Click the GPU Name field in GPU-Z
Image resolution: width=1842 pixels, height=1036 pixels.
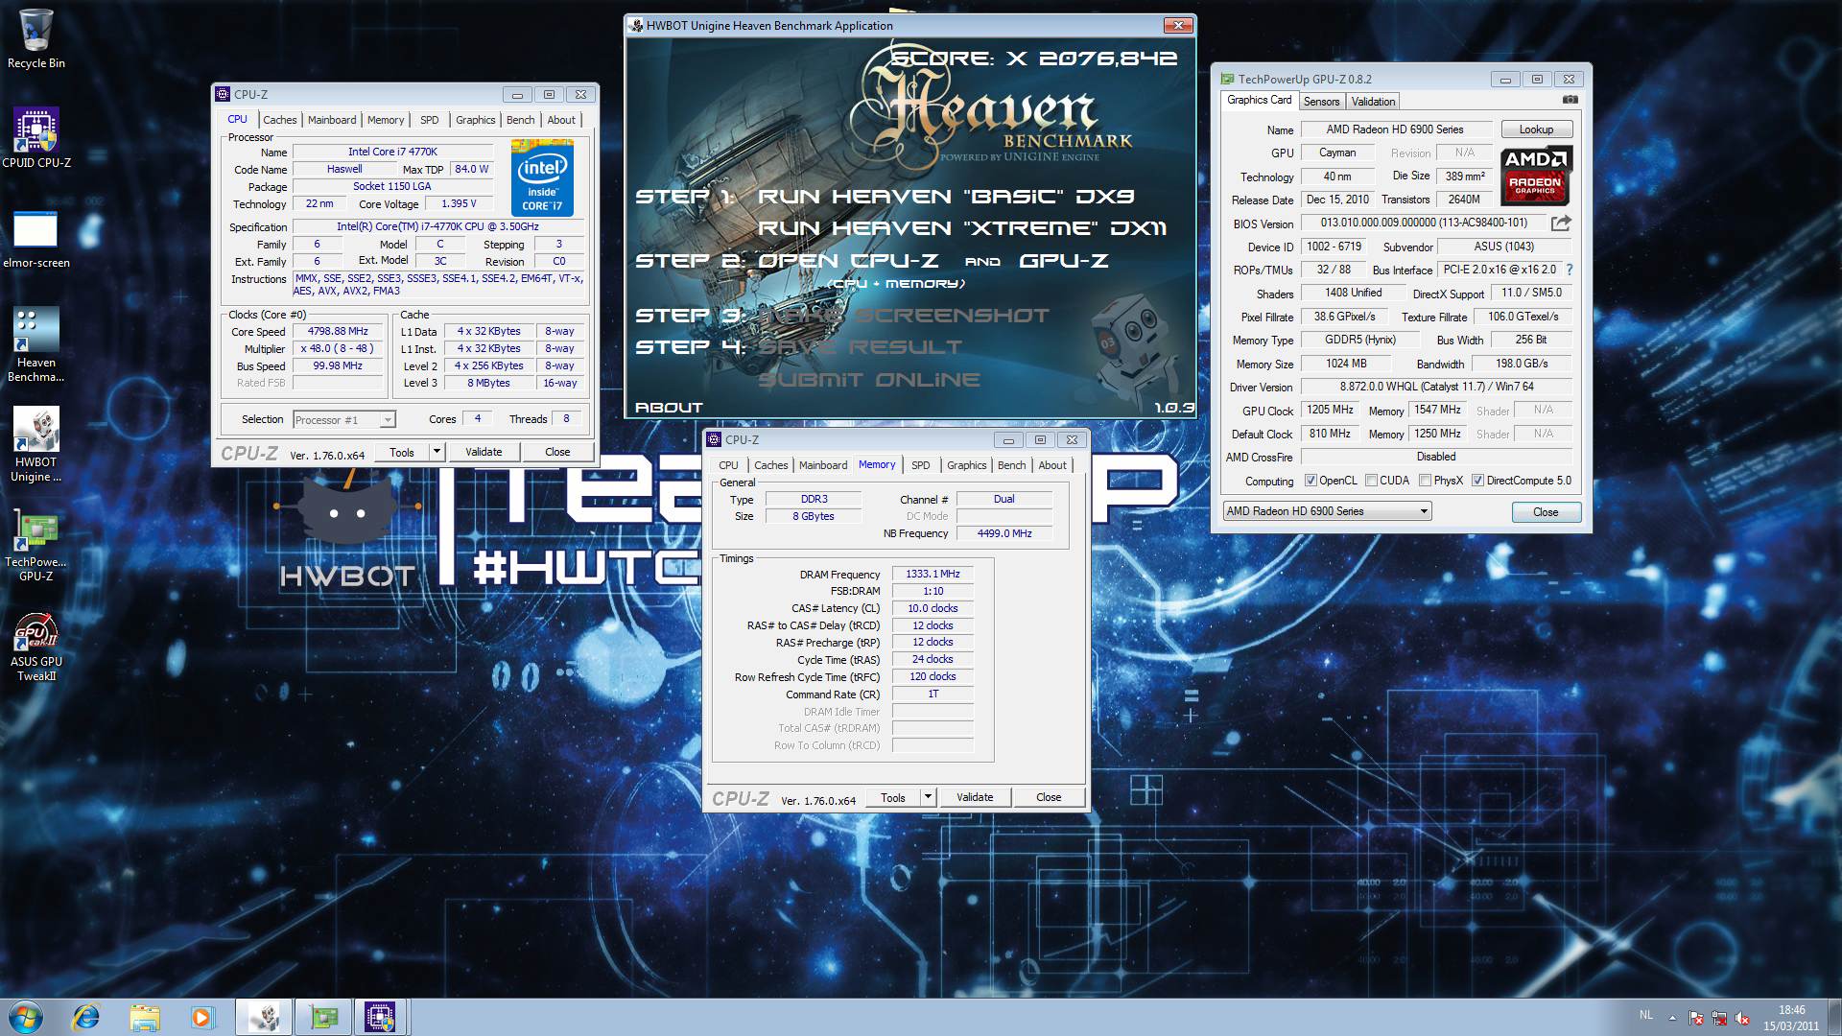pos(1395,129)
